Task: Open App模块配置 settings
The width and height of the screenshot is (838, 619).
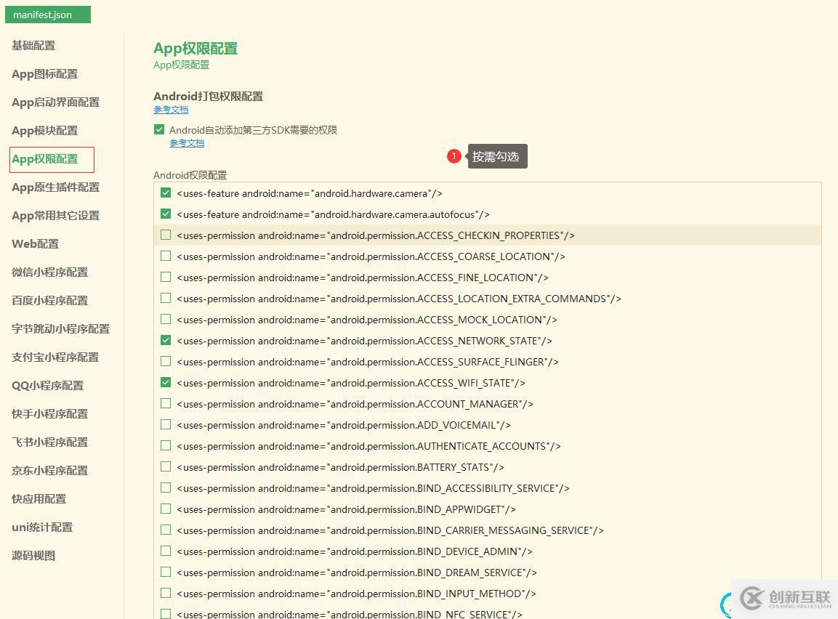Action: (x=44, y=131)
